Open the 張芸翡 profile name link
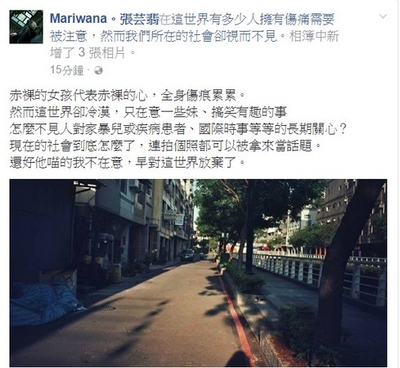The image size is (400, 368). [x=139, y=19]
